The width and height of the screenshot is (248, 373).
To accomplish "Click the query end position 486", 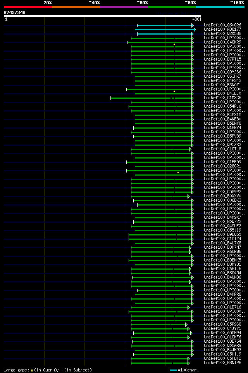I will pyautogui.click(x=196, y=19).
